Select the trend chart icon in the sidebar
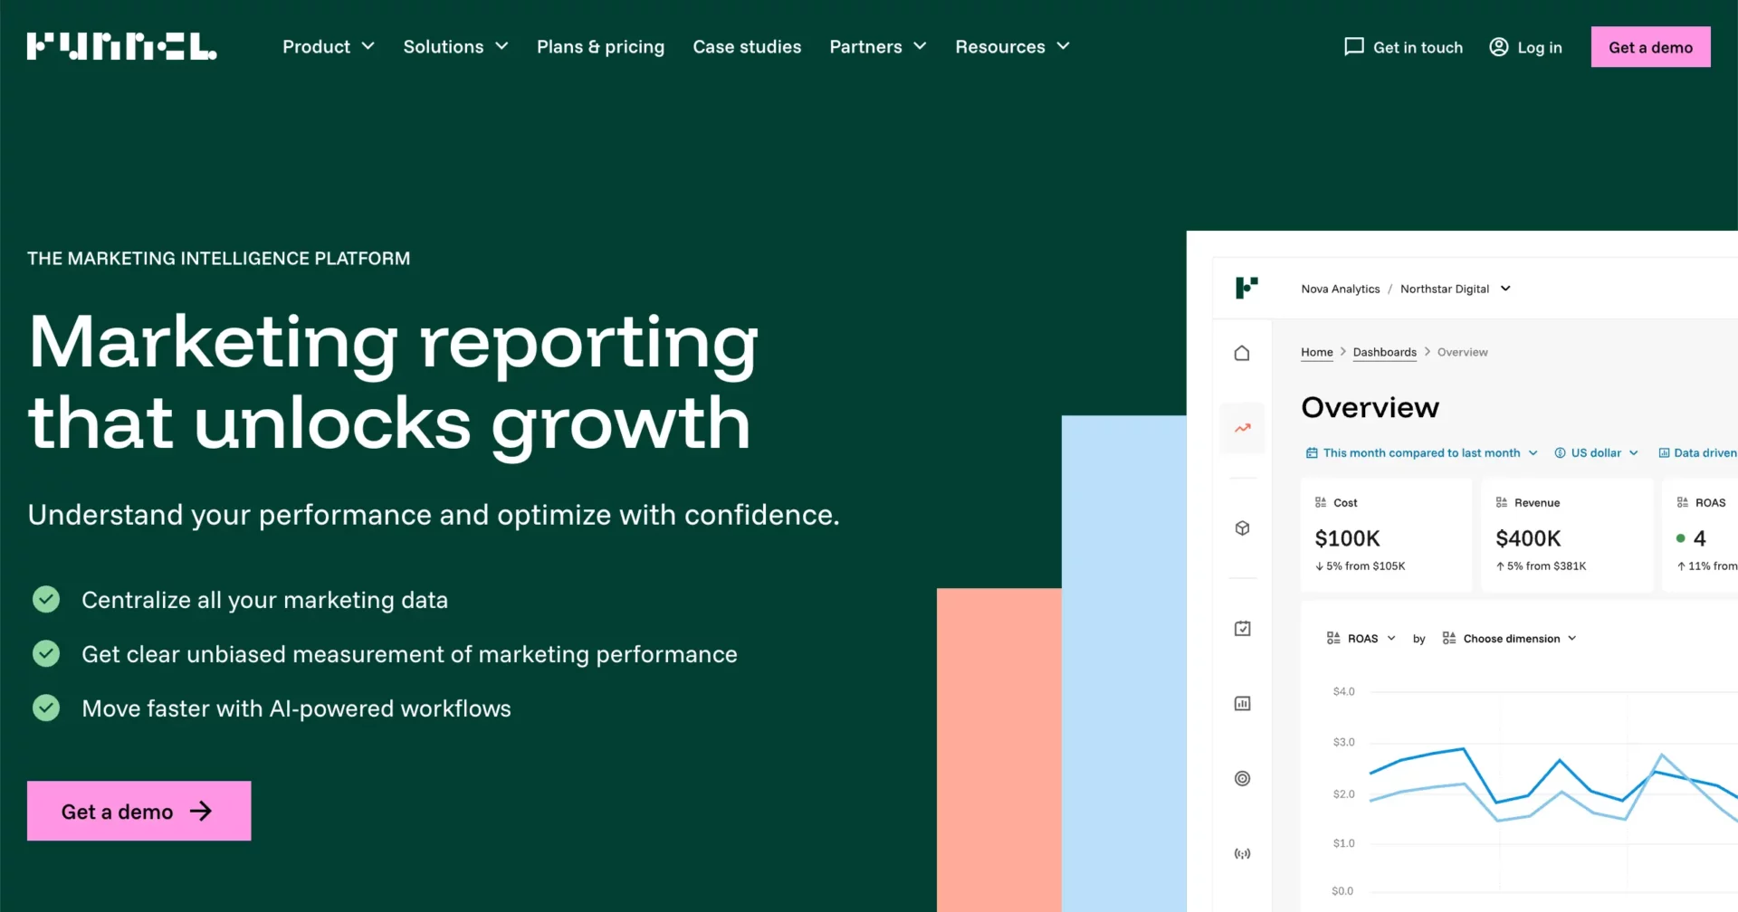1738x912 pixels. click(x=1242, y=428)
